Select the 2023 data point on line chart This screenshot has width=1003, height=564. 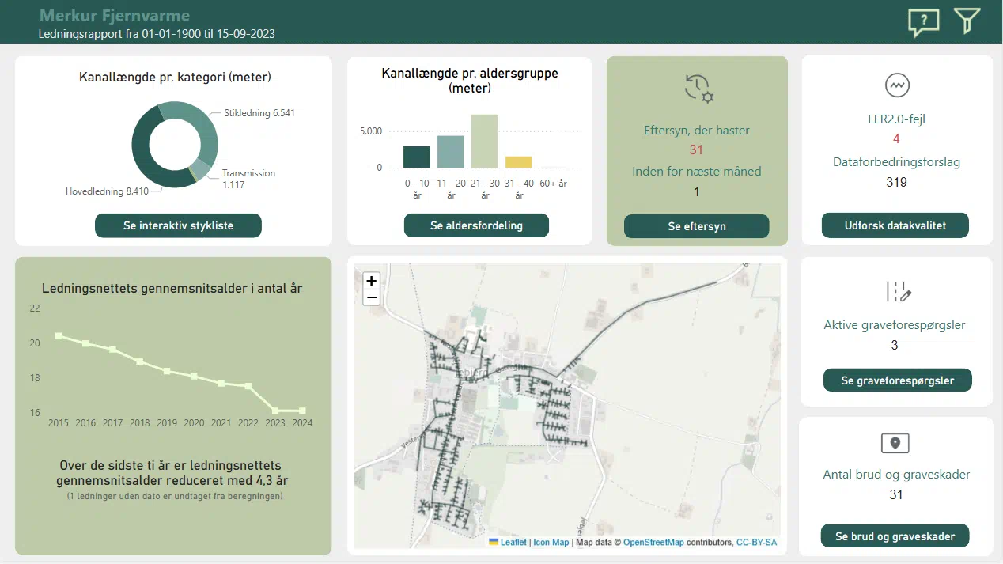point(275,411)
